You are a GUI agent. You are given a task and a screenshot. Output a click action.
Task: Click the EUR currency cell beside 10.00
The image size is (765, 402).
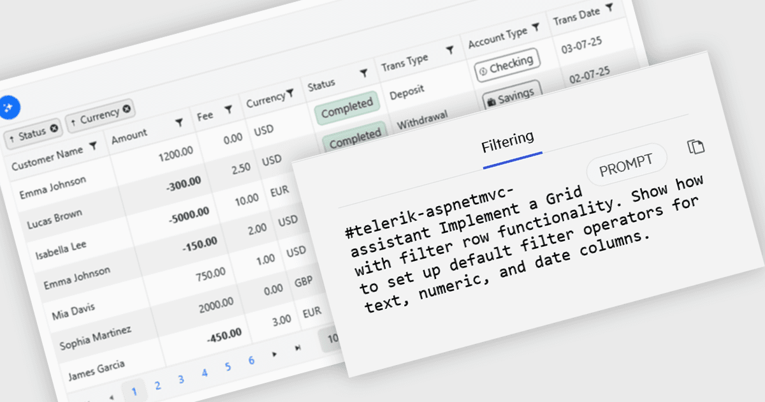[x=279, y=190]
